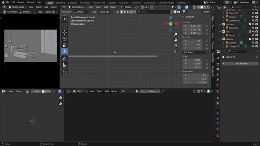Viewport: 260px width, 146px height.
Task: Open Material properties sphere icon
Action: 218,129
